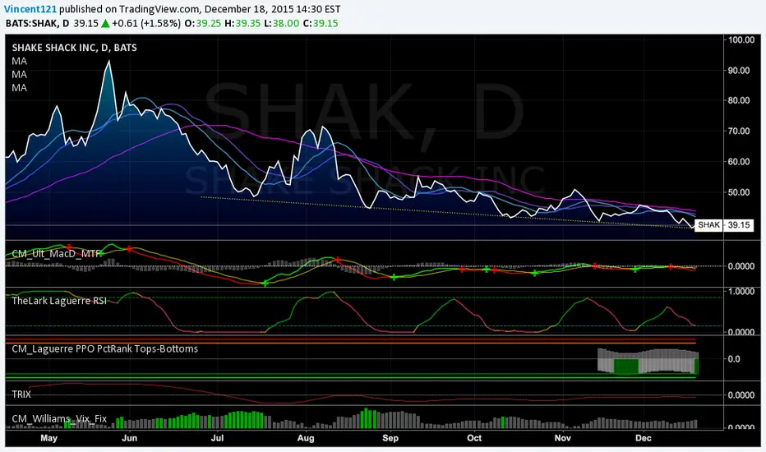Click the L:38.00 low value
This screenshot has width=766, height=452.
[x=281, y=23]
